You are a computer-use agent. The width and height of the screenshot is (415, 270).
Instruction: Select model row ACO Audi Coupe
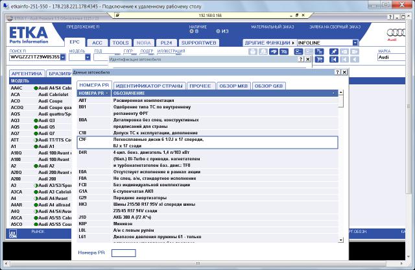click(x=40, y=101)
